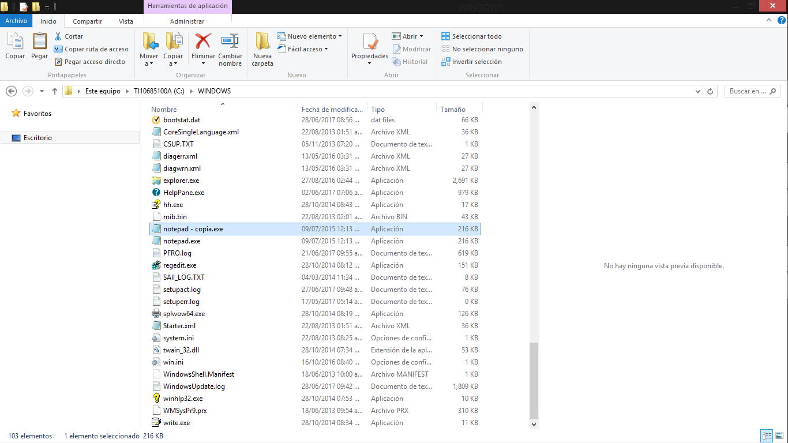Switch to the Inicio tab
This screenshot has width=788, height=443.
click(48, 21)
